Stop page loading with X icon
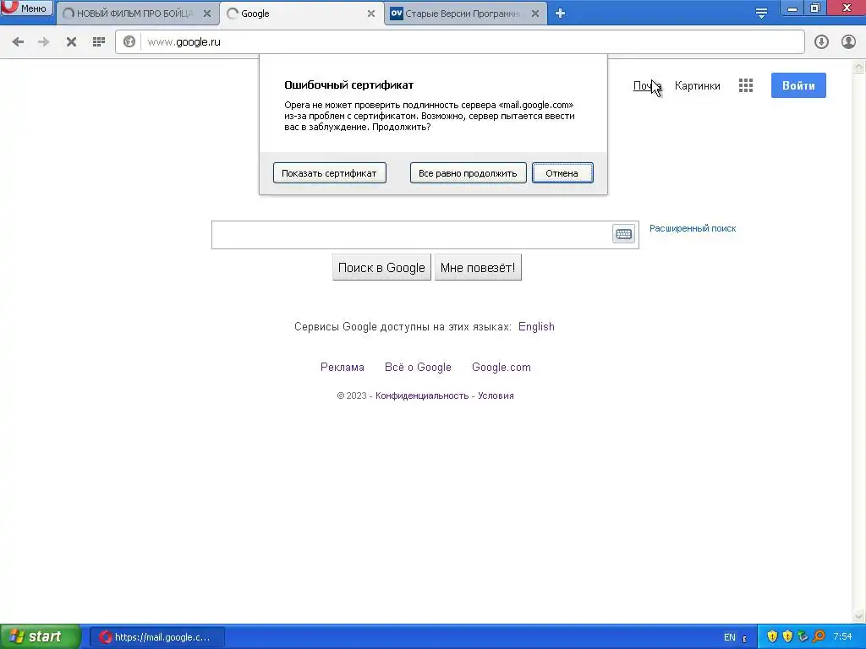 [71, 42]
